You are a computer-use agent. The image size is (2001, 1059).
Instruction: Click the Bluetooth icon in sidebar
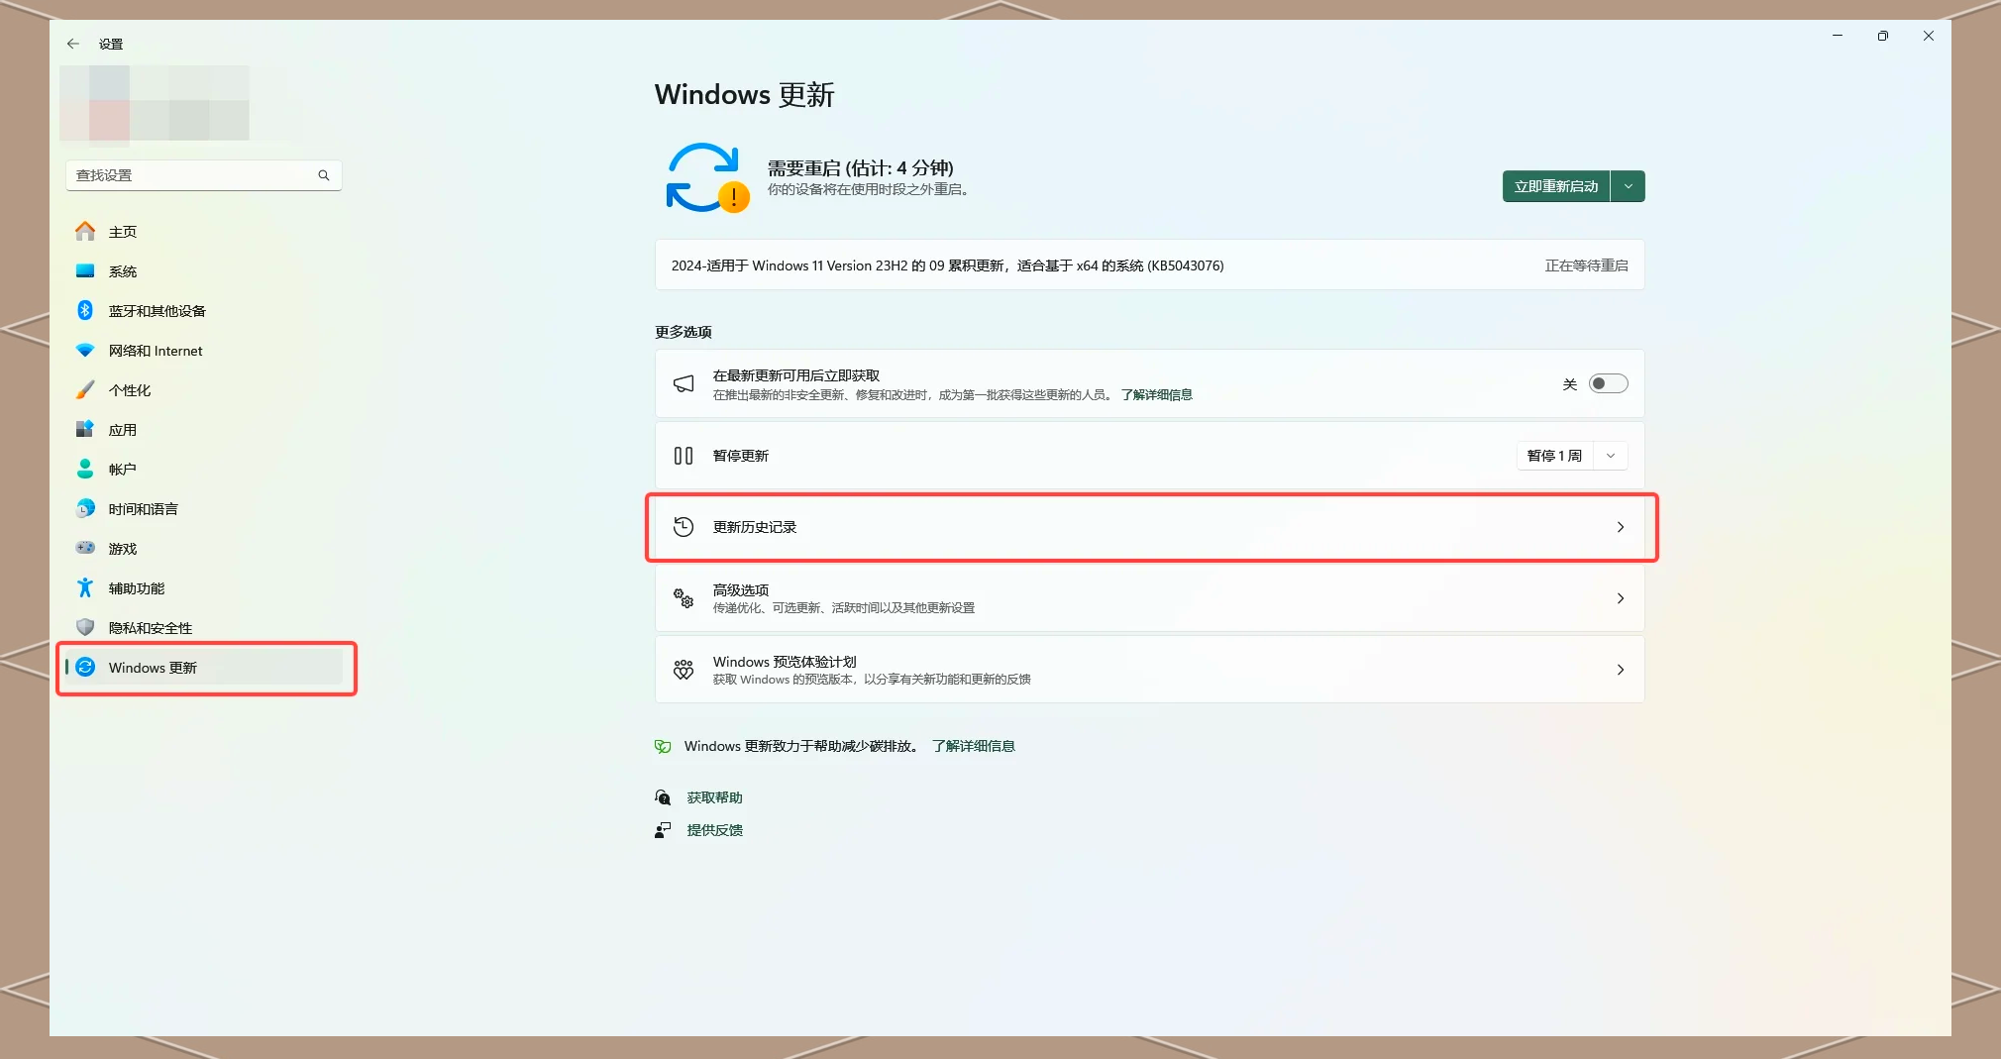point(85,310)
